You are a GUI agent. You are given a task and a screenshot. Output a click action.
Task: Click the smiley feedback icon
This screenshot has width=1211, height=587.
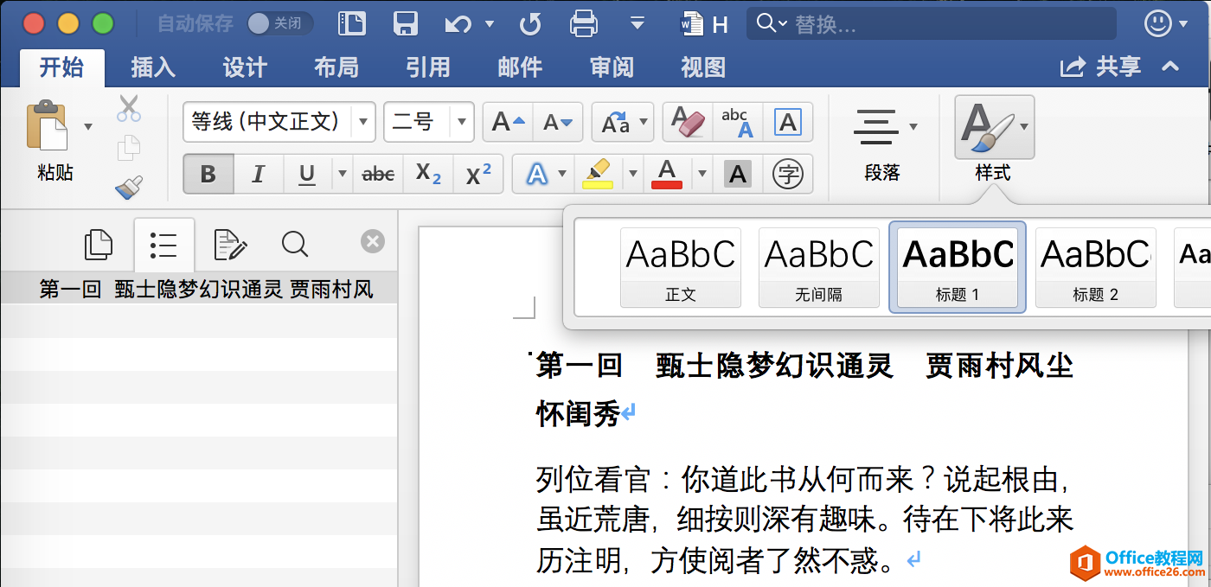point(1158,23)
